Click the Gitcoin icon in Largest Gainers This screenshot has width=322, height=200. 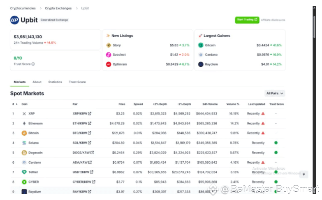click(201, 45)
